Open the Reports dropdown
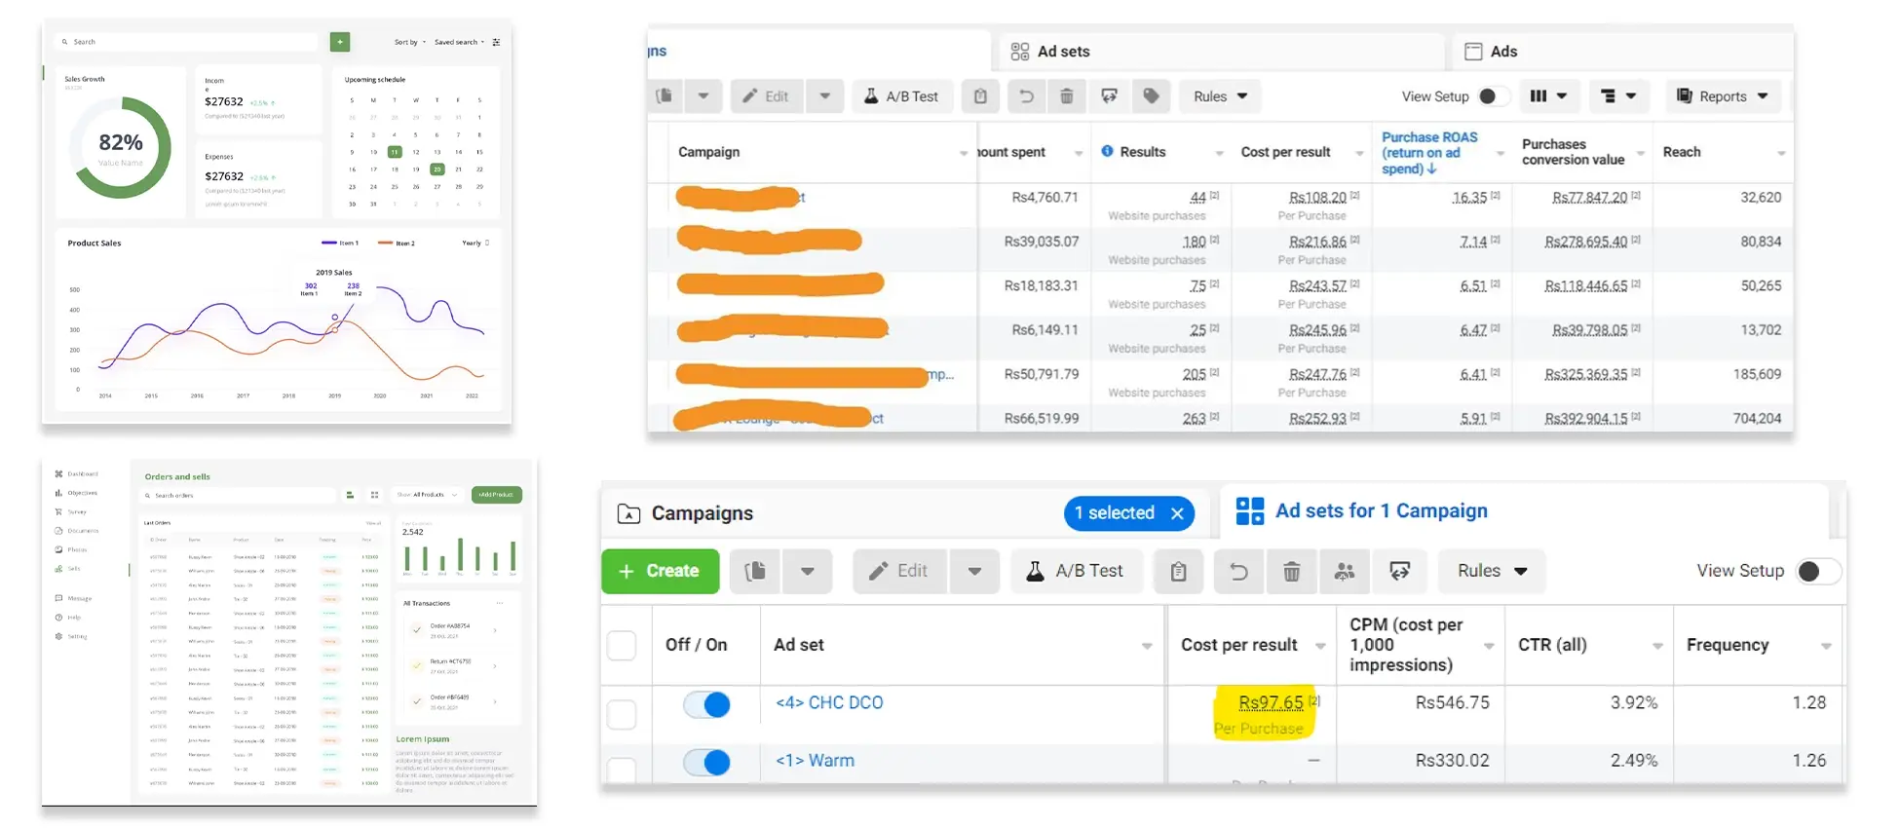 point(1722,96)
